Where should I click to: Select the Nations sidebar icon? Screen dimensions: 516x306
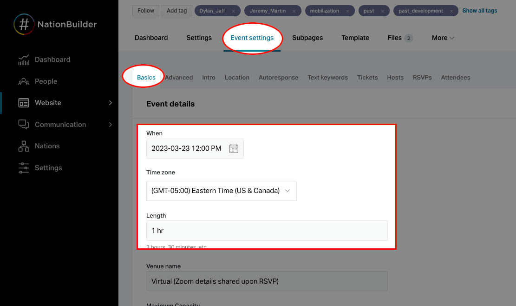click(23, 146)
